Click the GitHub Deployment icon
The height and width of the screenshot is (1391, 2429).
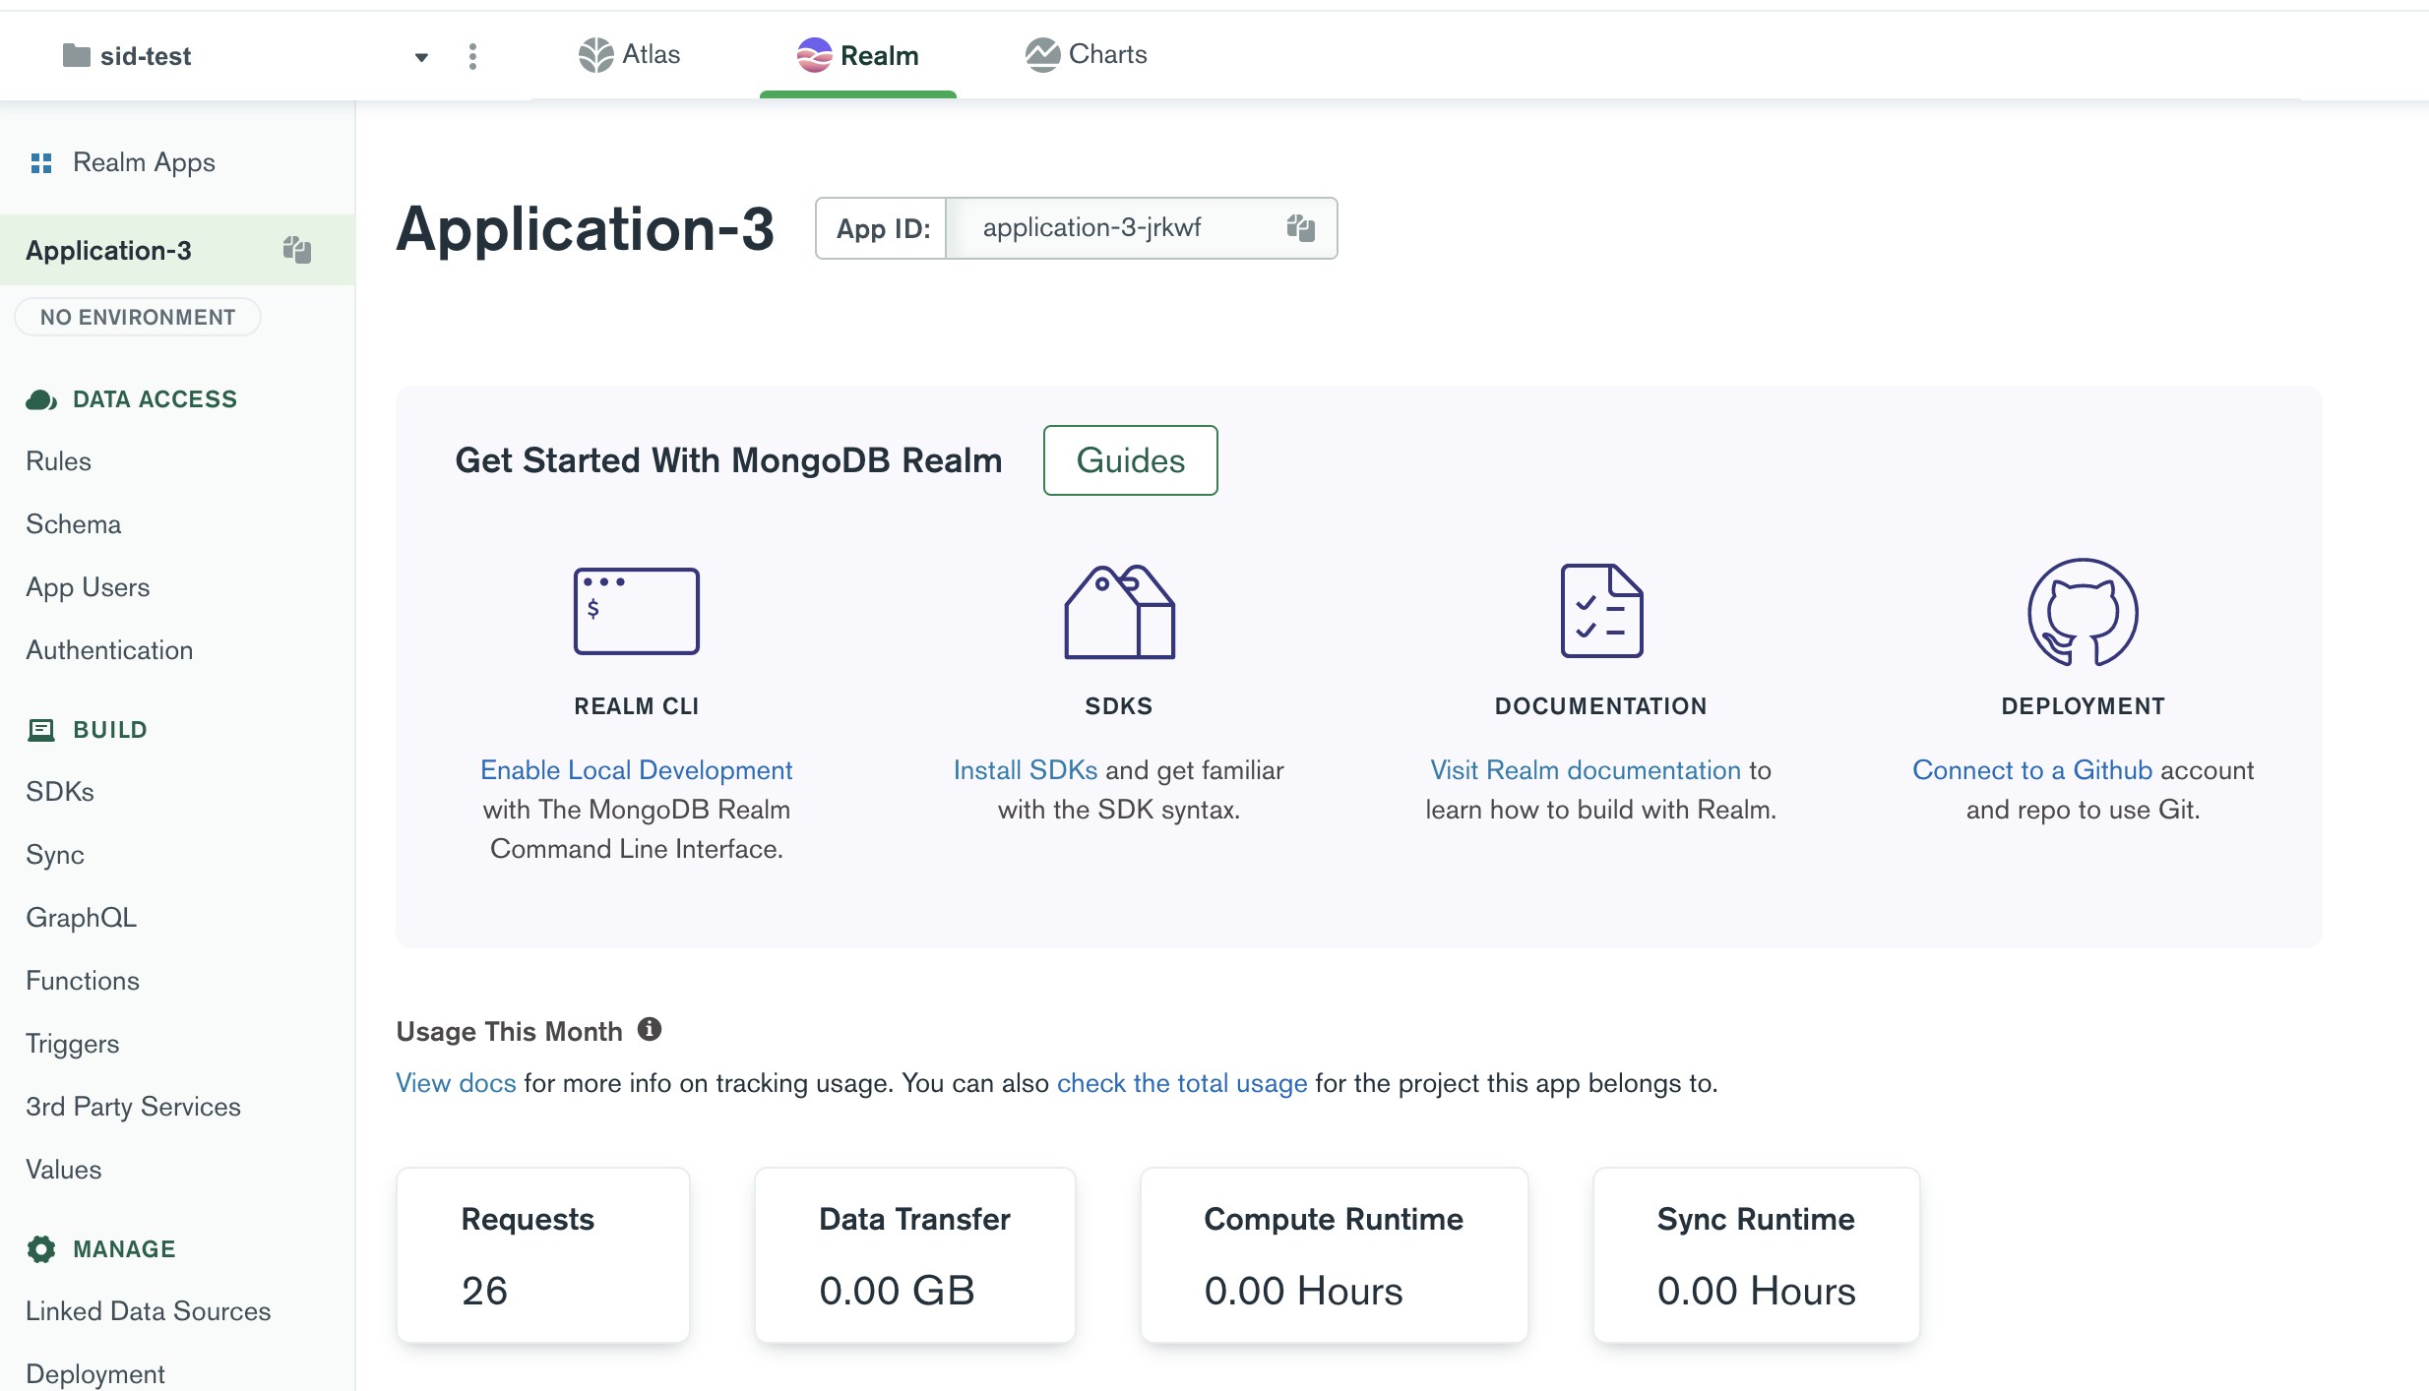(2083, 611)
